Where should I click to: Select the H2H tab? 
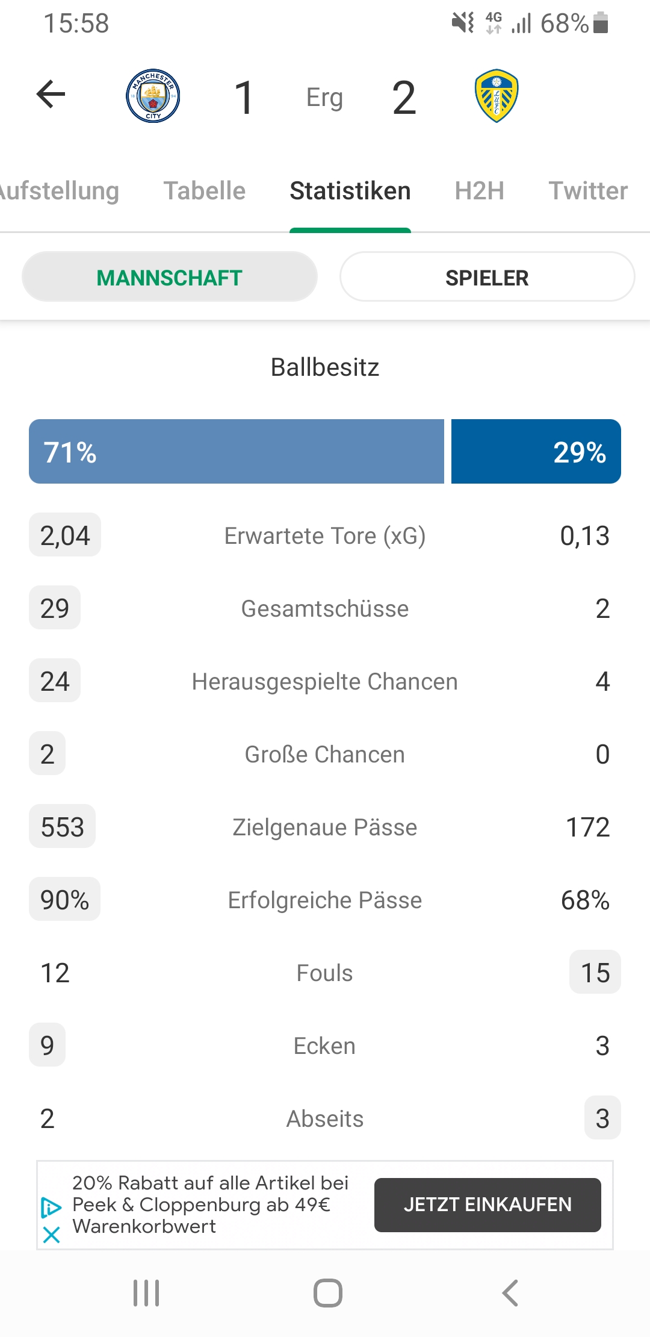(480, 191)
